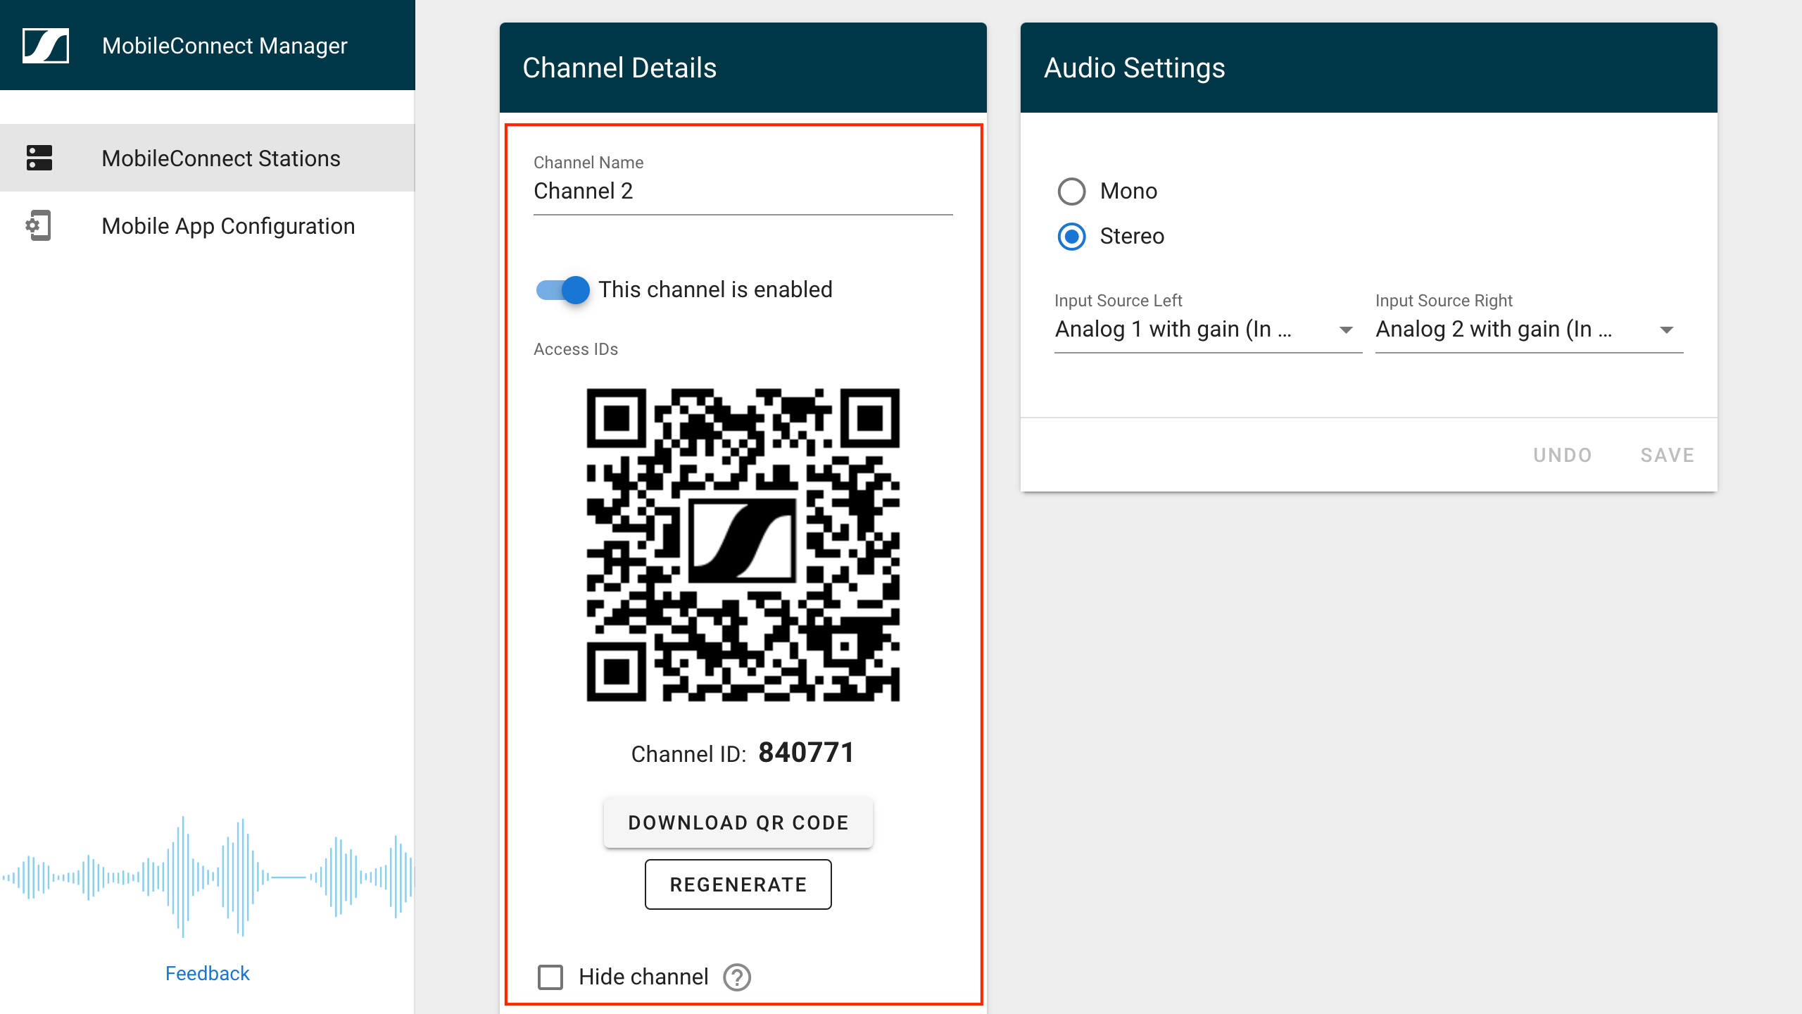Click the MobileConnect Manager title
Image resolution: width=1802 pixels, height=1014 pixels.
click(x=225, y=46)
